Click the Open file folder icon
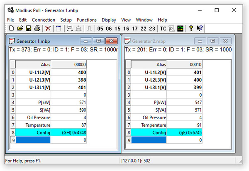The image size is (249, 171). coord(20,29)
